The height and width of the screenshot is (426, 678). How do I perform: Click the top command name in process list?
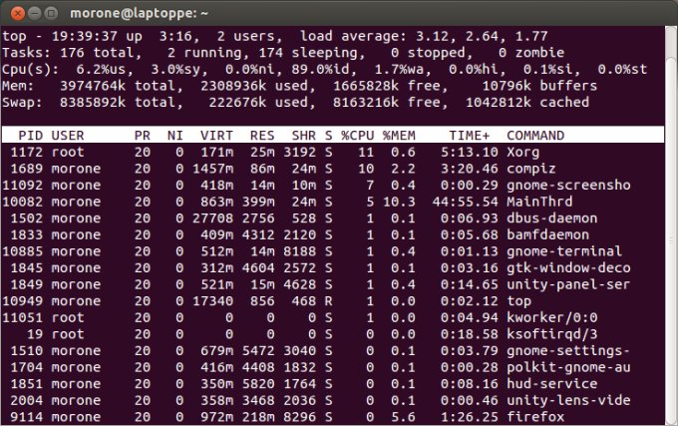pyautogui.click(x=518, y=301)
